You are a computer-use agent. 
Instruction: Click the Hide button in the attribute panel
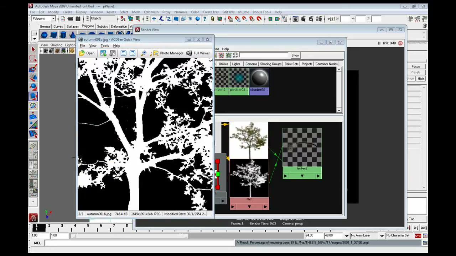pos(421,79)
